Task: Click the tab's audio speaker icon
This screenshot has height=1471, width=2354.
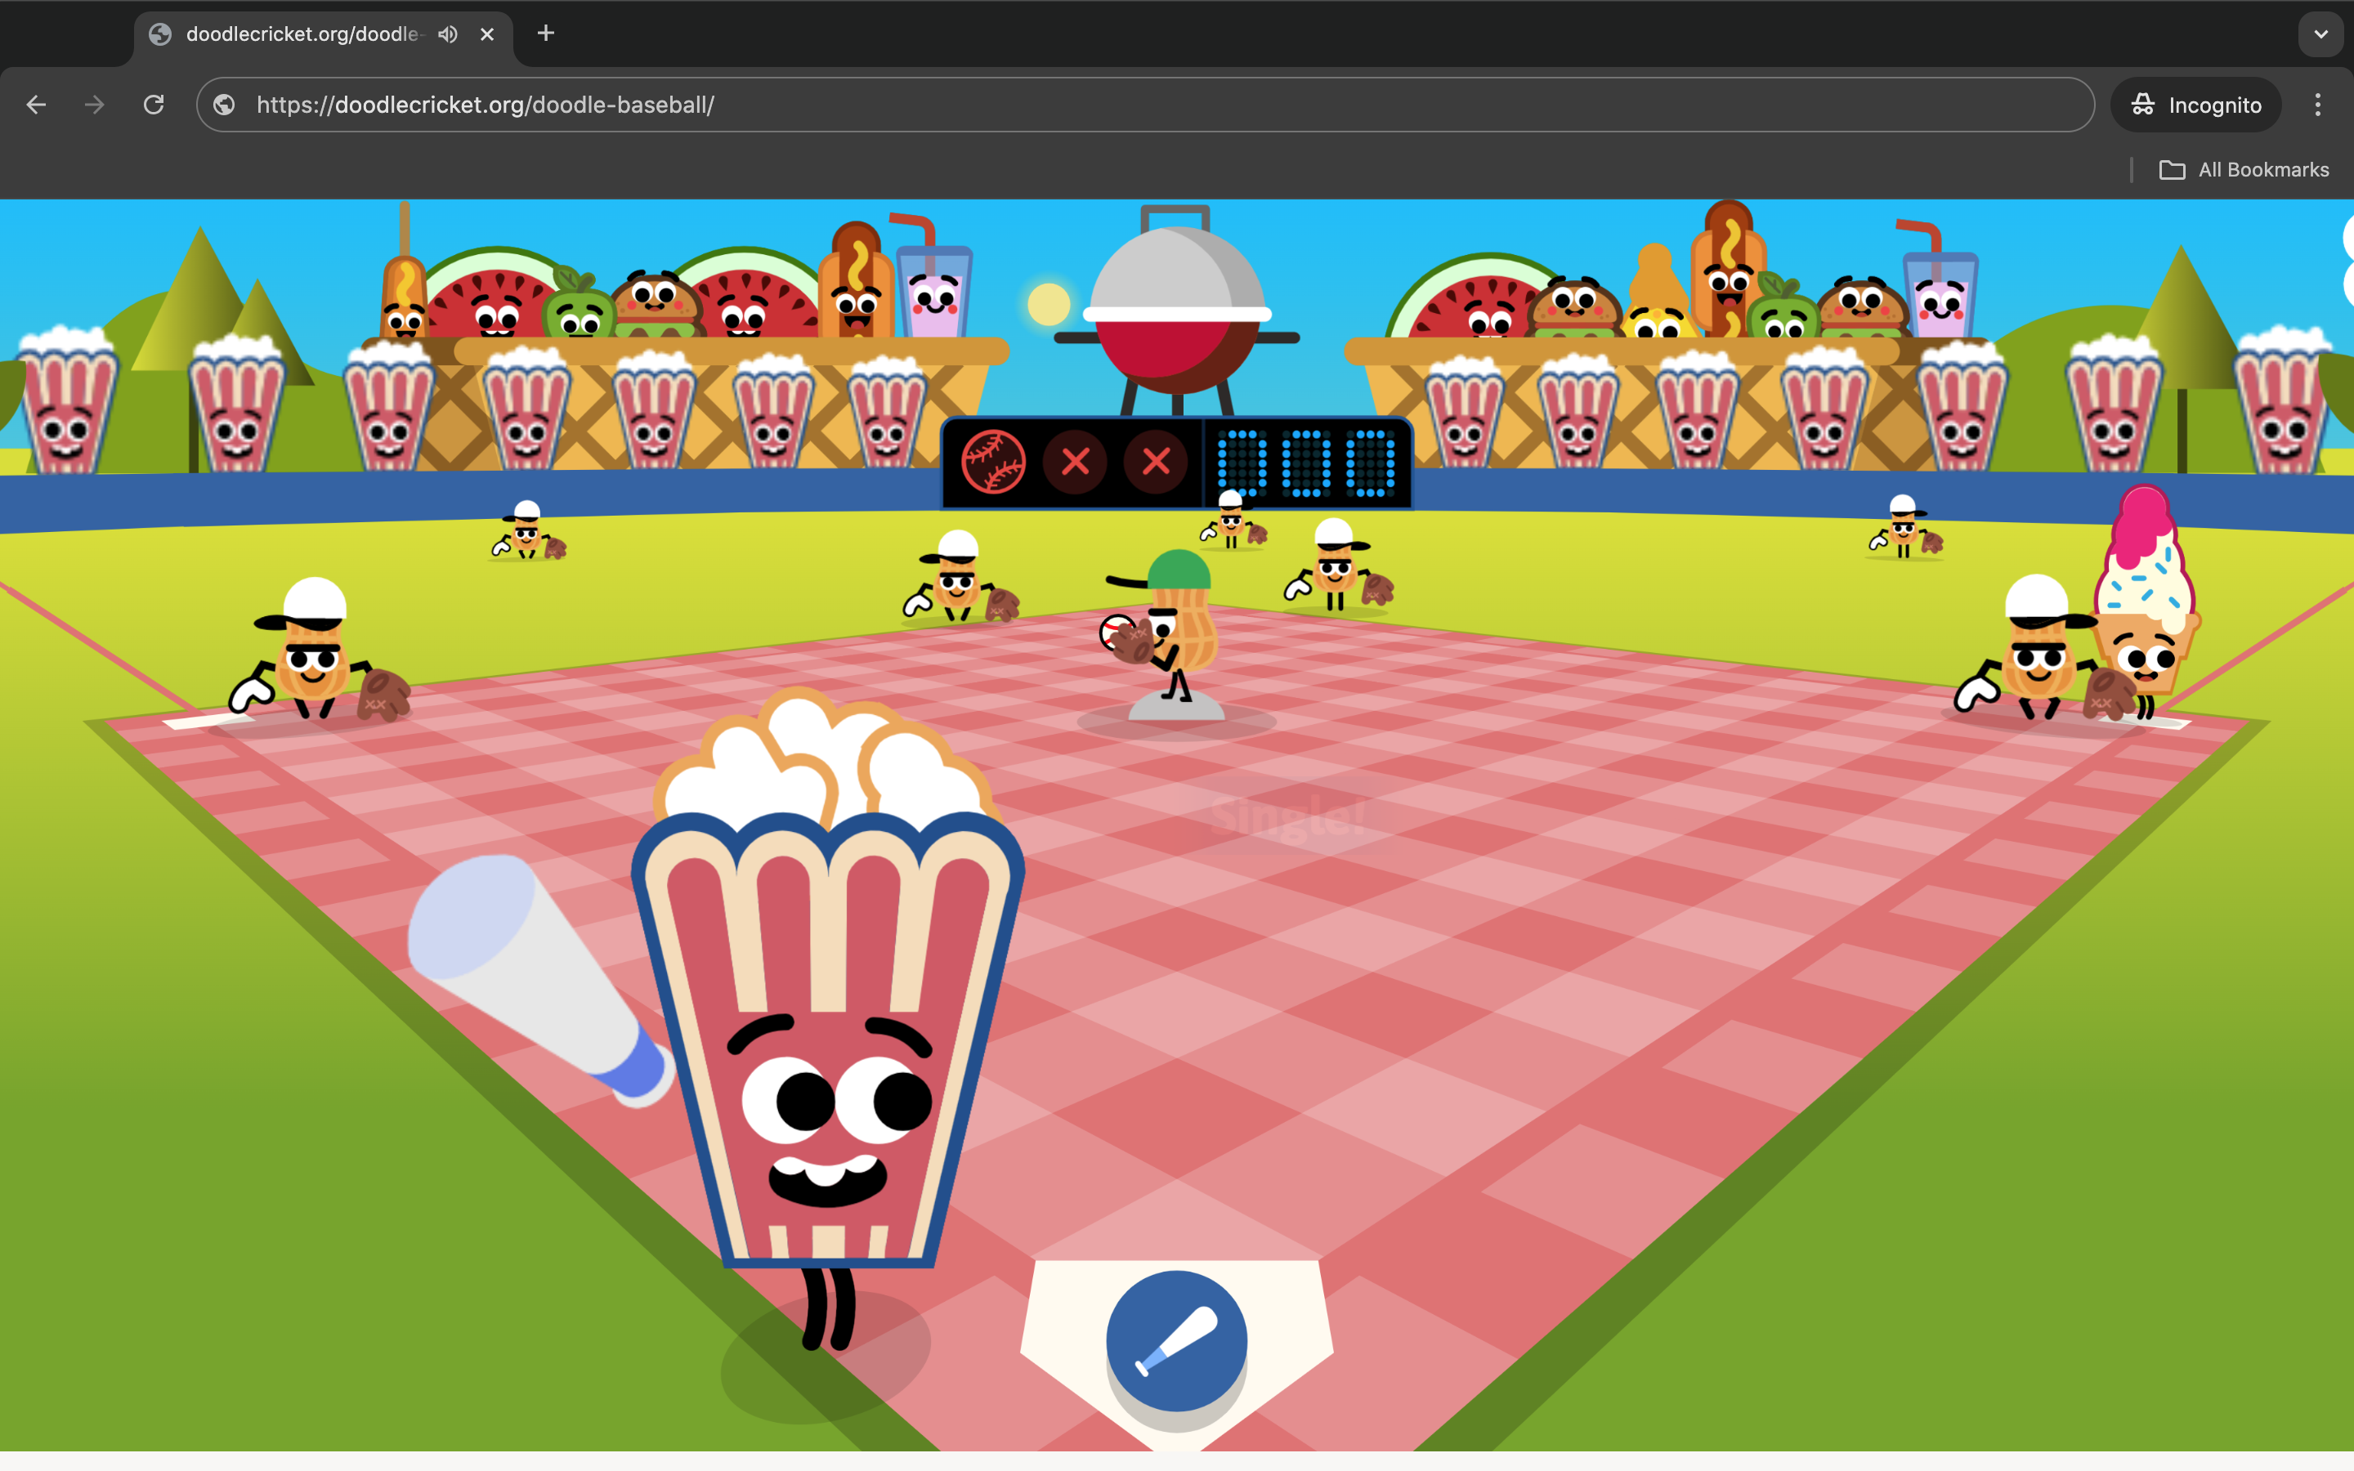Action: (x=447, y=34)
